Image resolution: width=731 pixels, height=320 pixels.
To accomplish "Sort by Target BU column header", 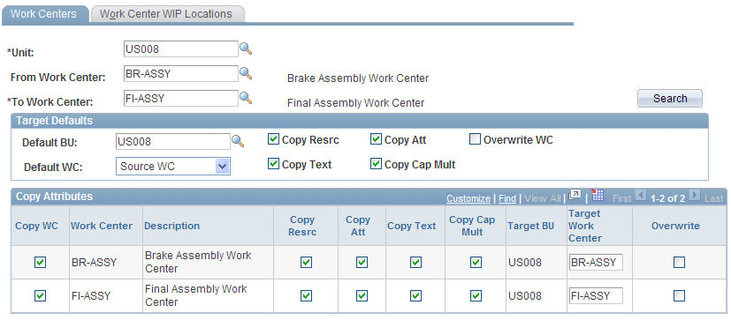I will 530,226.
